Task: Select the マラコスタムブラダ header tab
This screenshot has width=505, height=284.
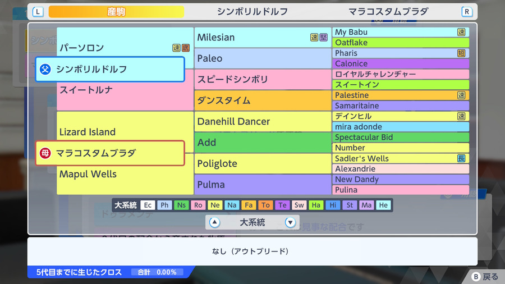Action: coord(388,12)
